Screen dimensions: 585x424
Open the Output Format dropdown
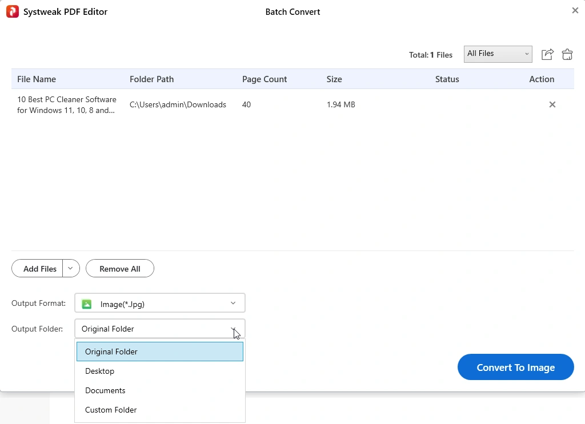click(160, 303)
